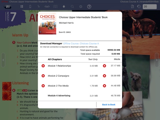Open the help question mark icon
Image resolution: width=160 pixels, height=120 pixels.
(89, 7)
